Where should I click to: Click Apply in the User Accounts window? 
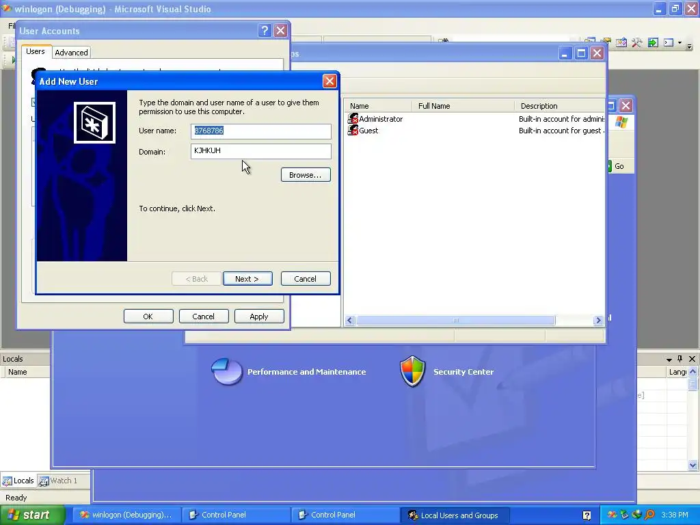259,316
